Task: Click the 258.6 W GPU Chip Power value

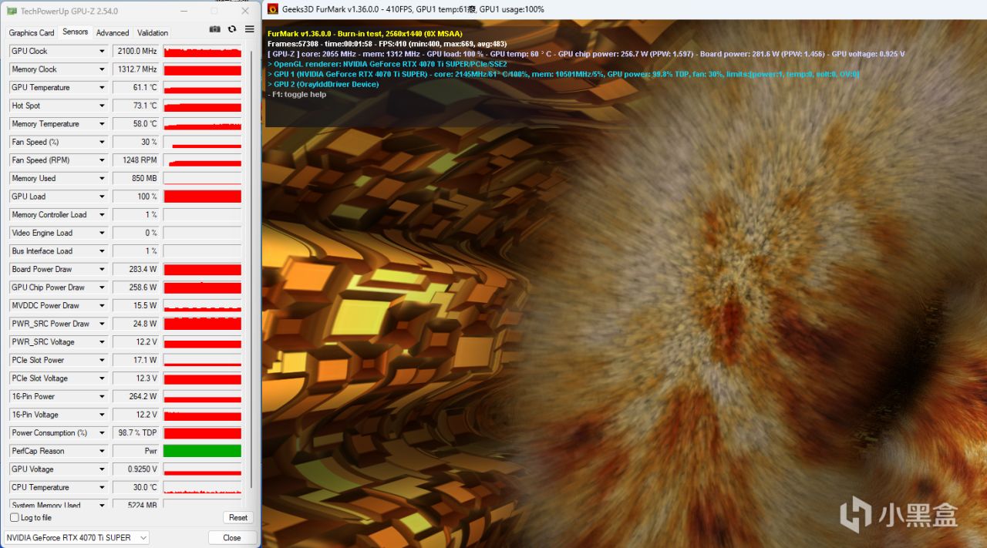Action: 136,287
